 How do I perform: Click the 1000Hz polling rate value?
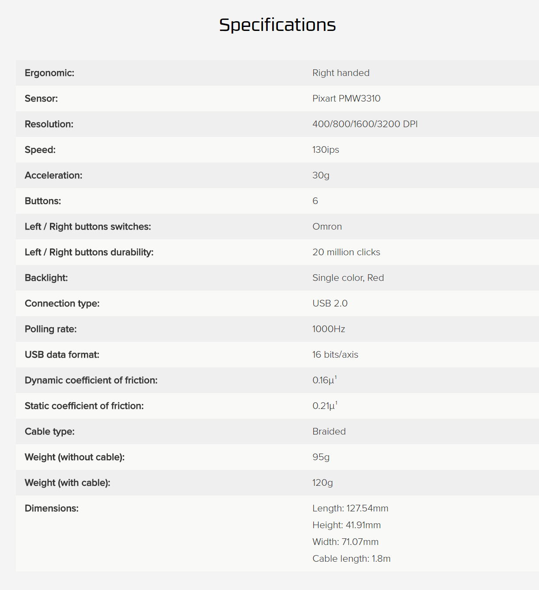(328, 329)
